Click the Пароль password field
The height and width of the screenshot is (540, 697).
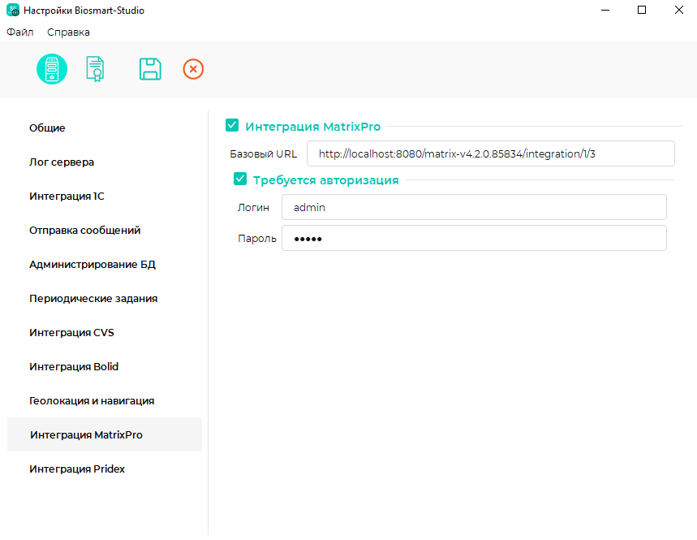[x=474, y=238]
